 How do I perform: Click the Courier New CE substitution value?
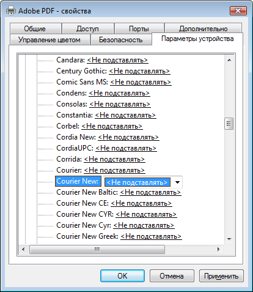coord(141,203)
